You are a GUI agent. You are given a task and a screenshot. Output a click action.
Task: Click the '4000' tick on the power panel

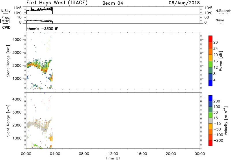pos(17,40)
